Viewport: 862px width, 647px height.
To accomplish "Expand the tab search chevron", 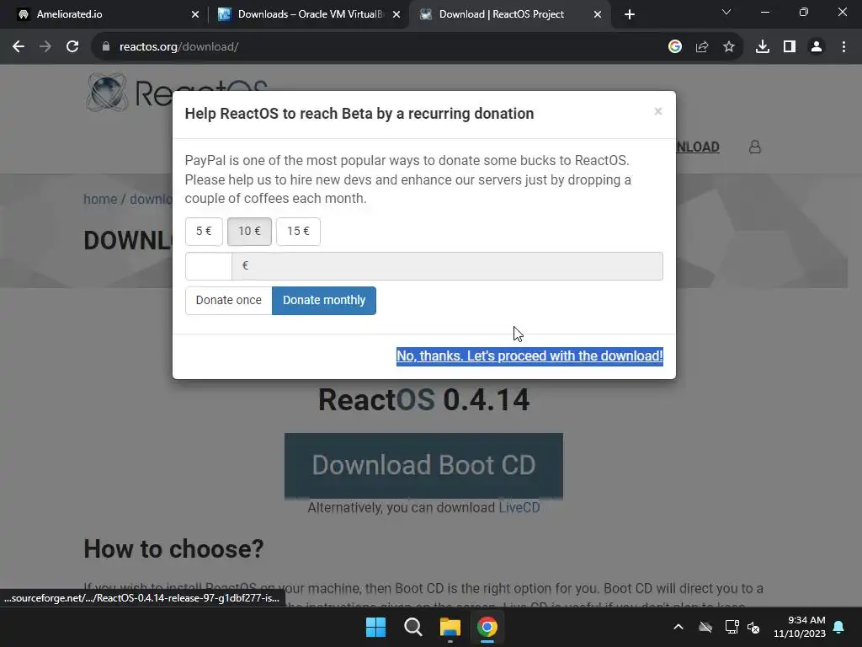I will [x=726, y=12].
